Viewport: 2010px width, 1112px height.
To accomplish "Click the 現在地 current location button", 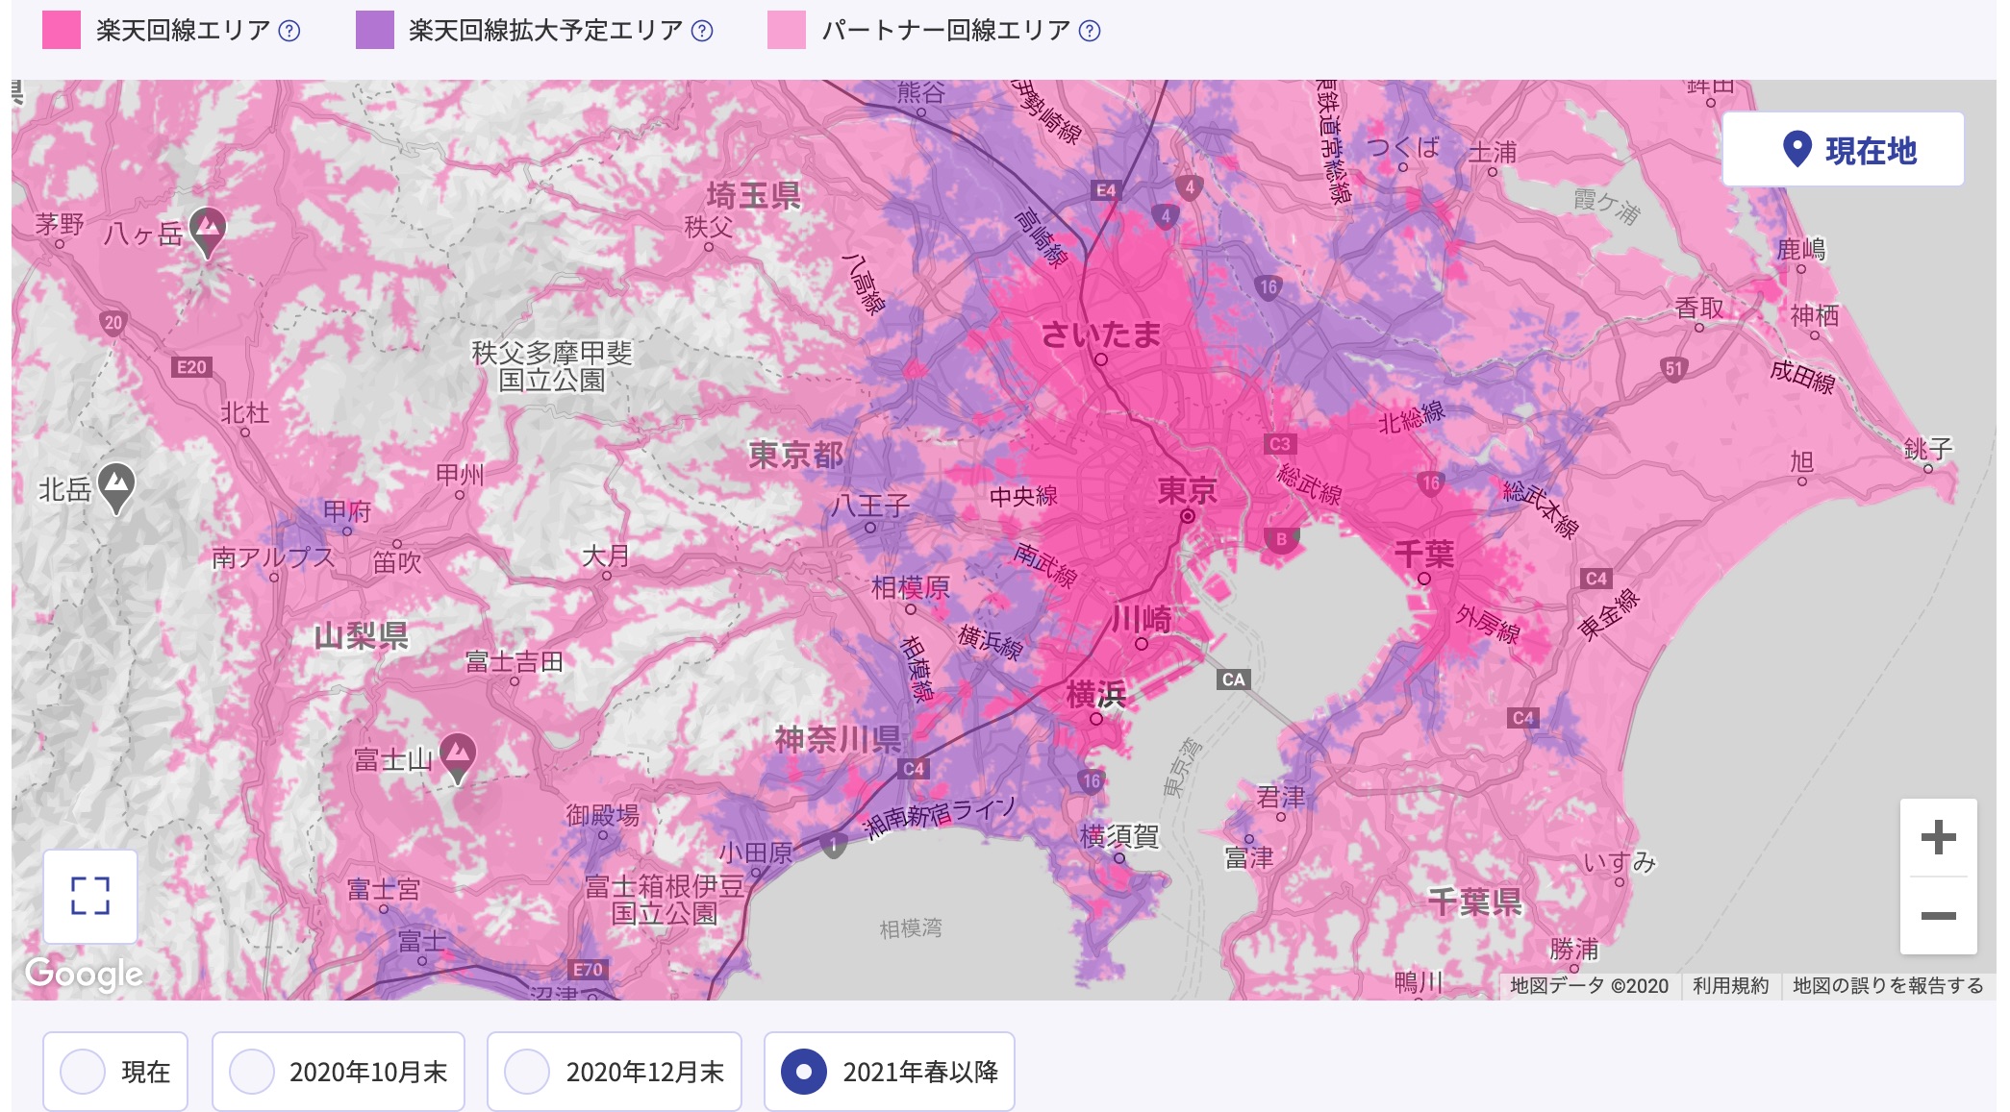I will [1843, 149].
